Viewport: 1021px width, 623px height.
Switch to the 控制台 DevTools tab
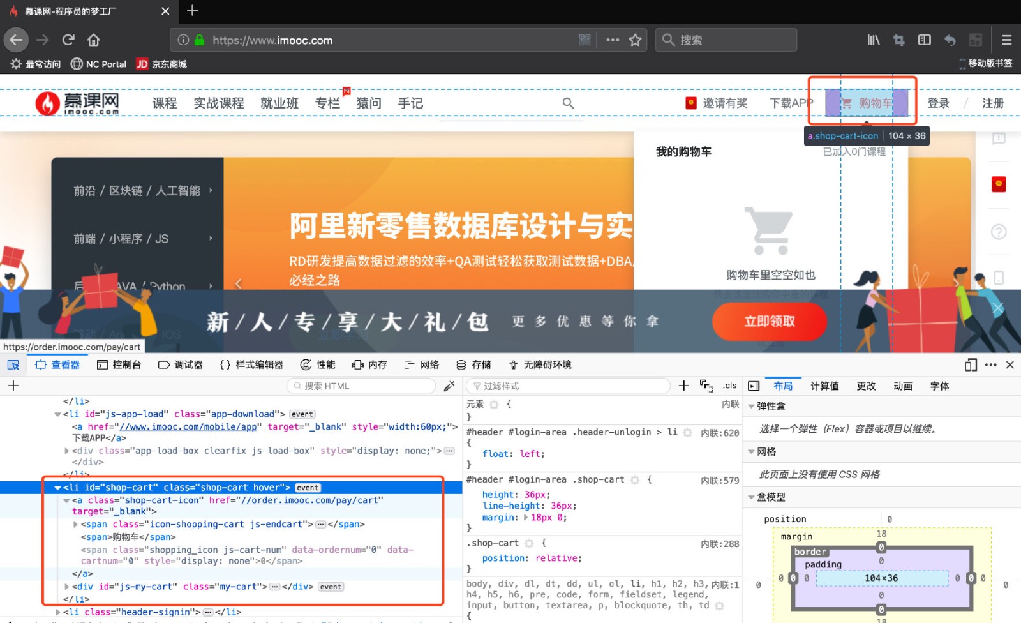[119, 364]
